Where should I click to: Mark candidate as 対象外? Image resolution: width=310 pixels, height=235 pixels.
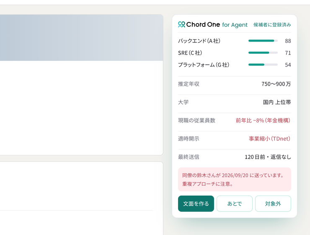273,204
